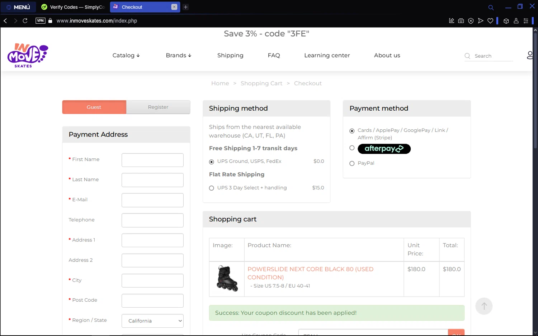Click the Checkout breadcrumb link
The image size is (538, 336).
click(x=308, y=83)
